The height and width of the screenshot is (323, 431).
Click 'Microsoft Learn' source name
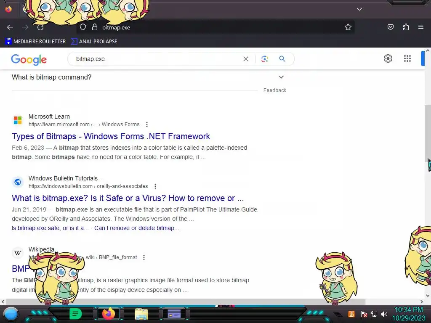49,116
